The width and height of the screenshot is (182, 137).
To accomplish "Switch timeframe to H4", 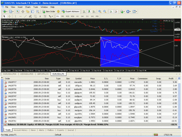I will coord(82,16).
